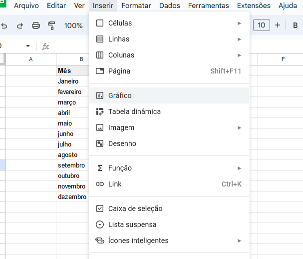Click the print icon in toolbar
The width and height of the screenshot is (303, 259).
[x=36, y=25]
